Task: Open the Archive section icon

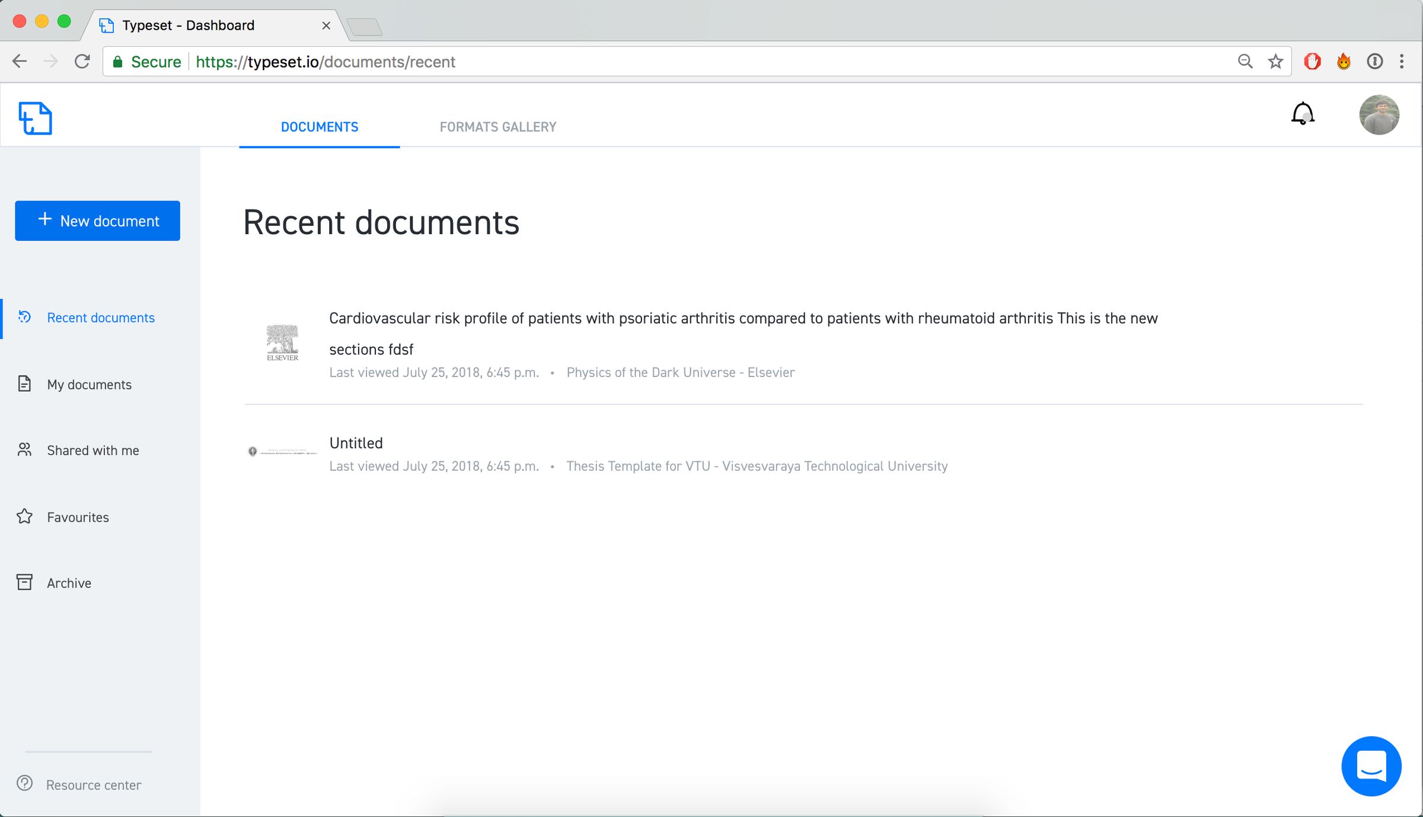Action: (x=24, y=582)
